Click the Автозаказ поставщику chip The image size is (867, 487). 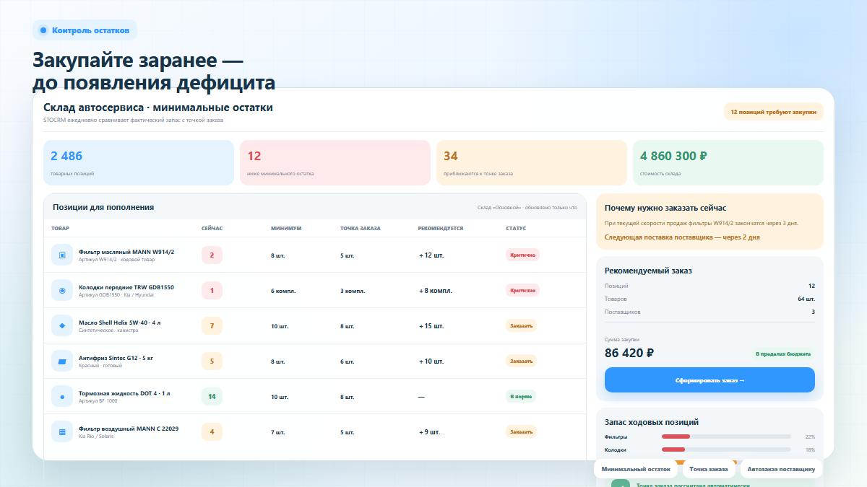click(x=781, y=469)
